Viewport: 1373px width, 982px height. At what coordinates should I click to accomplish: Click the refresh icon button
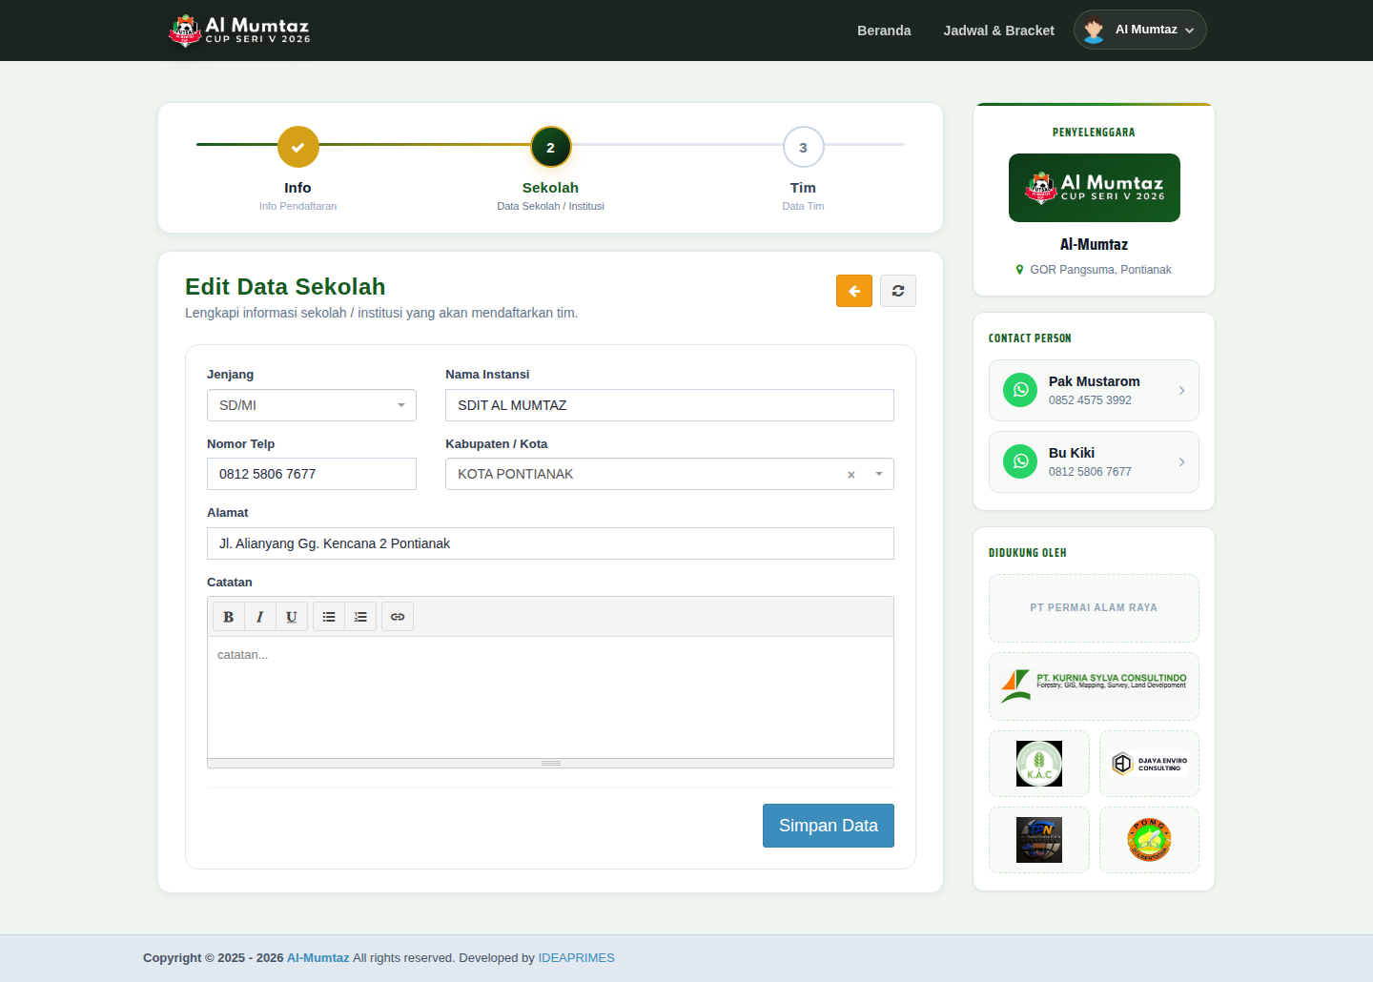pos(898,291)
